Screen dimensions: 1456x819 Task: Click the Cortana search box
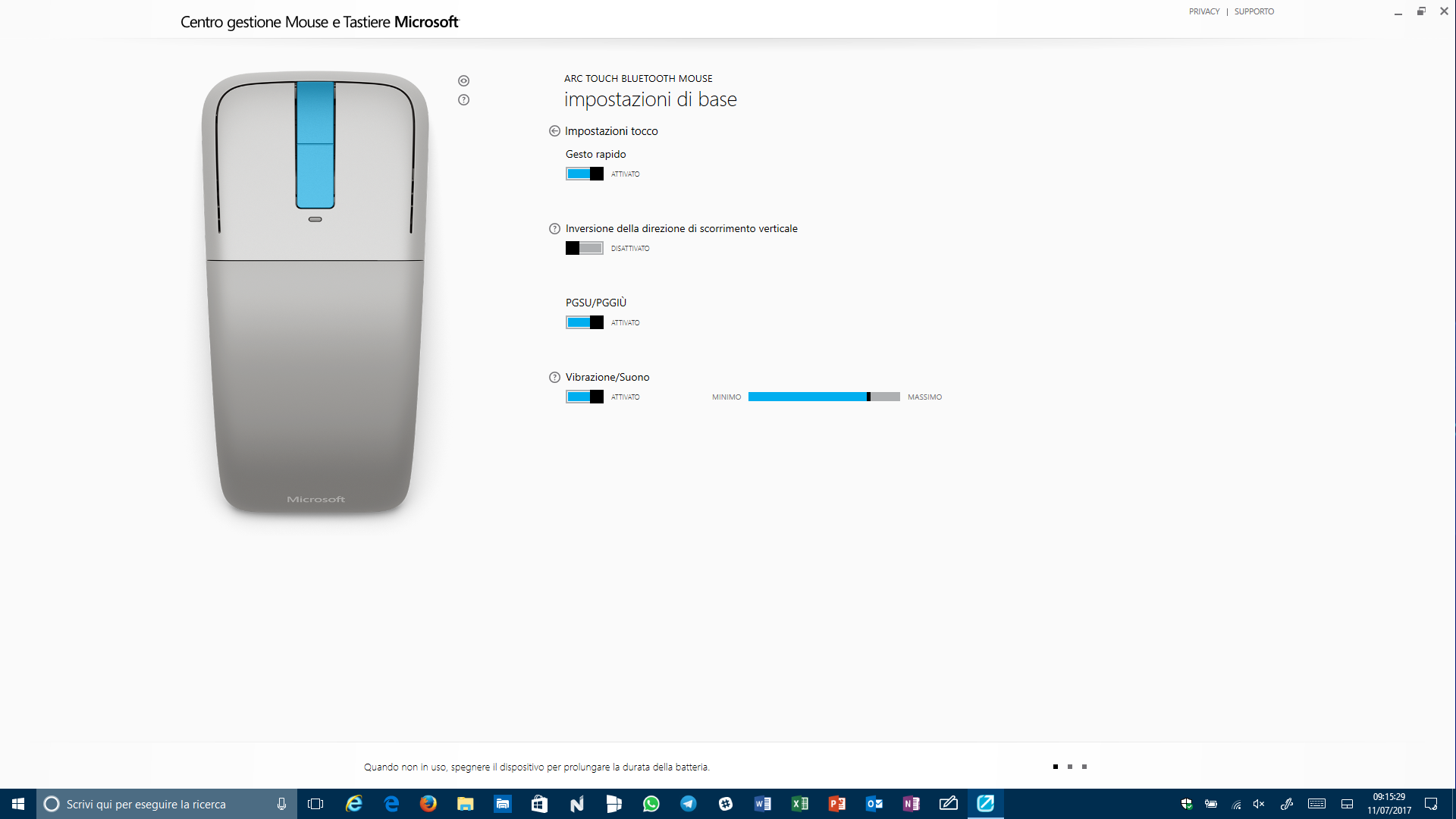coord(167,804)
